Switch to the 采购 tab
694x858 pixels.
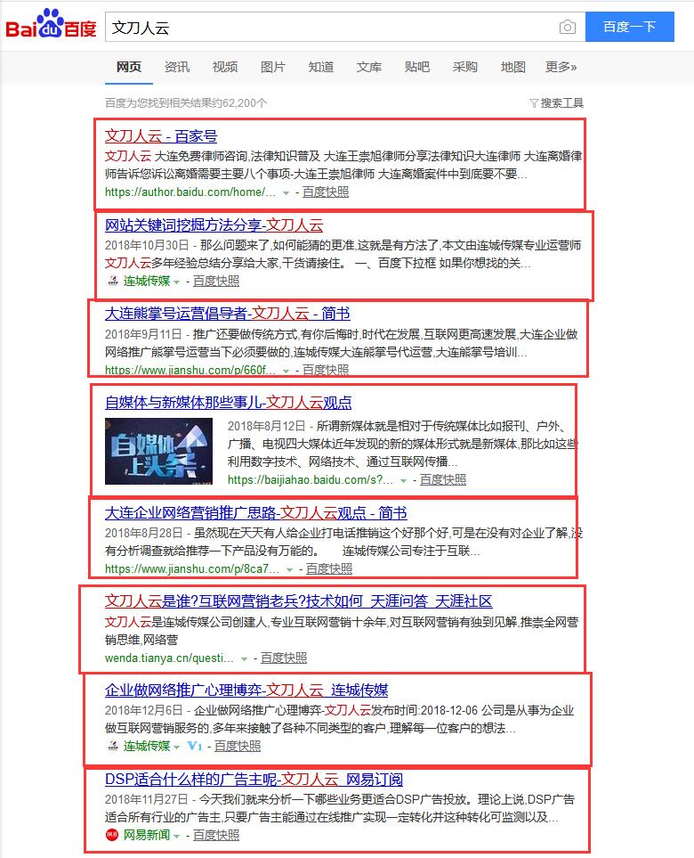pos(465,68)
